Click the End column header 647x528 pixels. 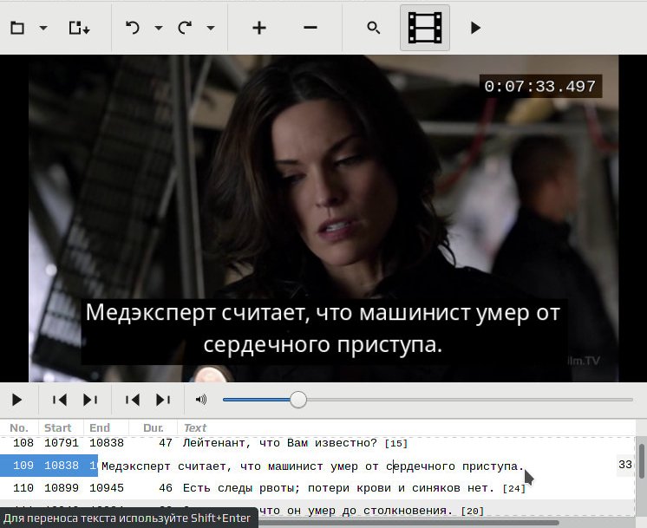click(x=100, y=427)
